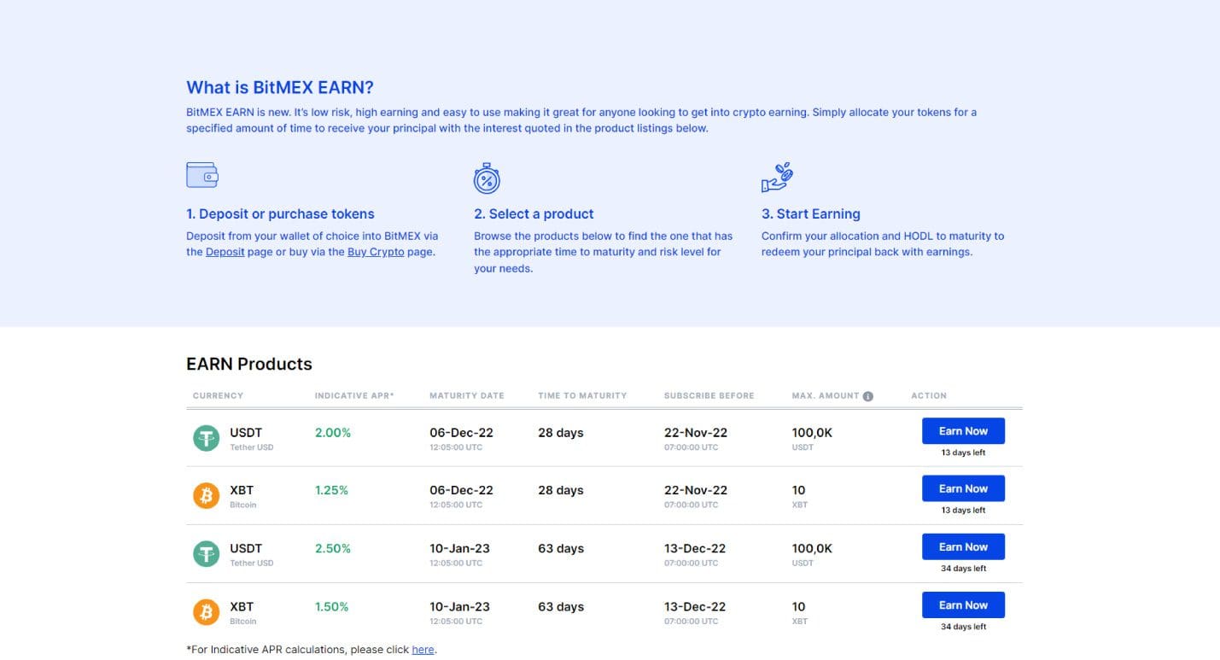1220x660 pixels.
Task: Click 100,0K max amount in USDT 2.00% row
Action: (x=812, y=433)
